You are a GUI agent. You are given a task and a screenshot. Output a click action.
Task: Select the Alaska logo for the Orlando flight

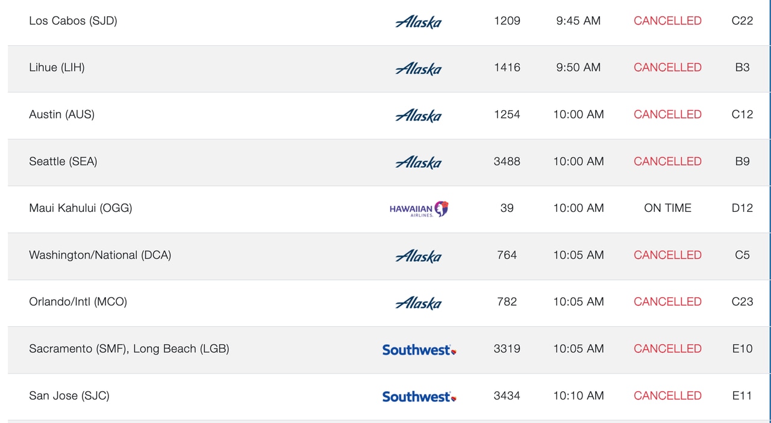419,302
